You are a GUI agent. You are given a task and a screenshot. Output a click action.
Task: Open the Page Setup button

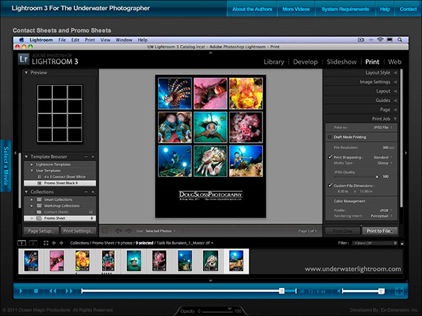(41, 231)
